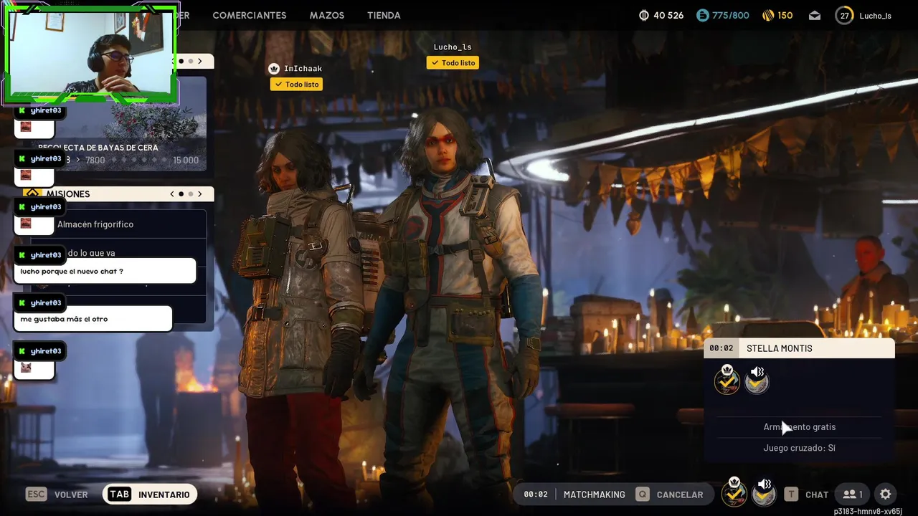Click next arrow on the top event panel
918x516 pixels.
(200, 62)
